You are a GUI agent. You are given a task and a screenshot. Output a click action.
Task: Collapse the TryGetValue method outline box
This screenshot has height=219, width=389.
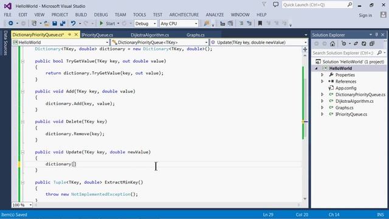point(22,61)
